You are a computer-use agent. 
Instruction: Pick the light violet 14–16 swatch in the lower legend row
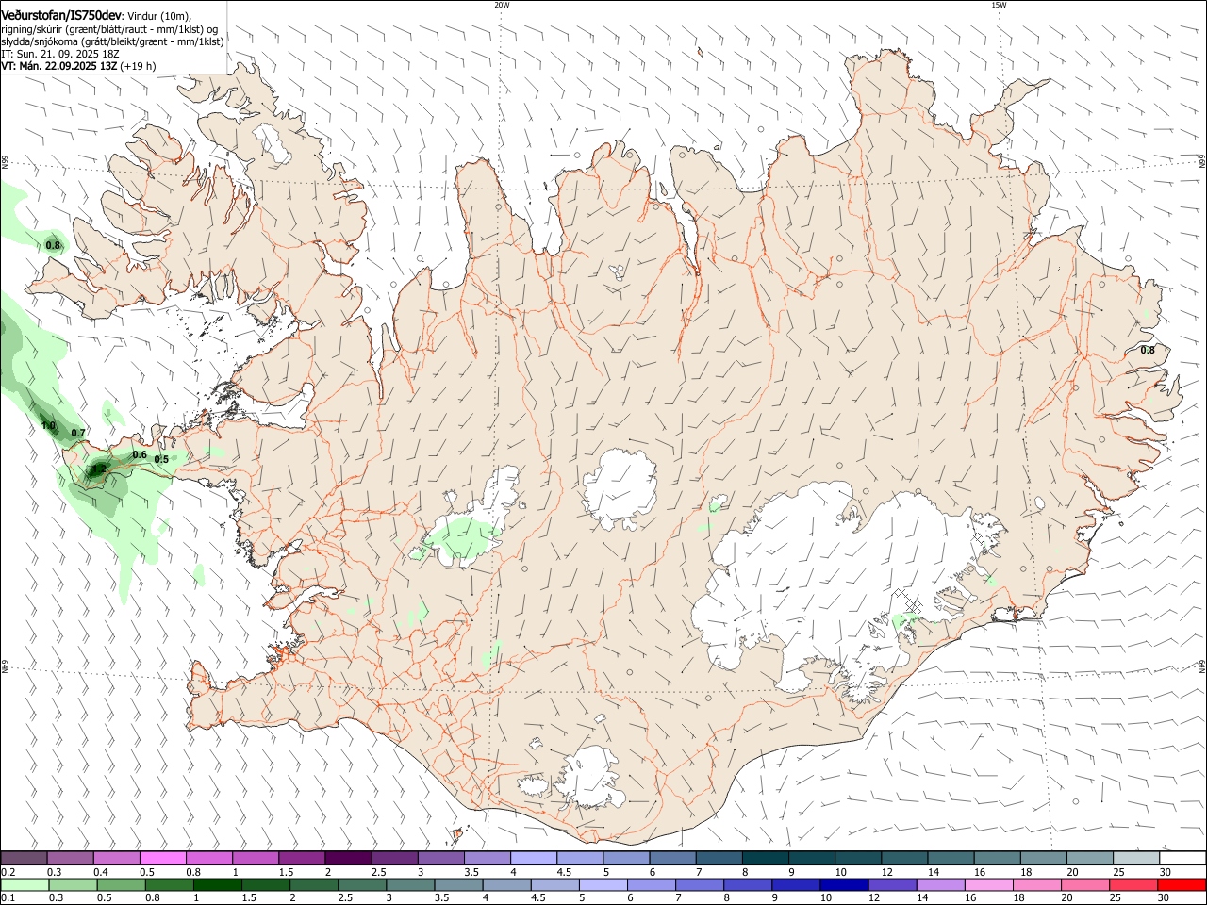(941, 884)
